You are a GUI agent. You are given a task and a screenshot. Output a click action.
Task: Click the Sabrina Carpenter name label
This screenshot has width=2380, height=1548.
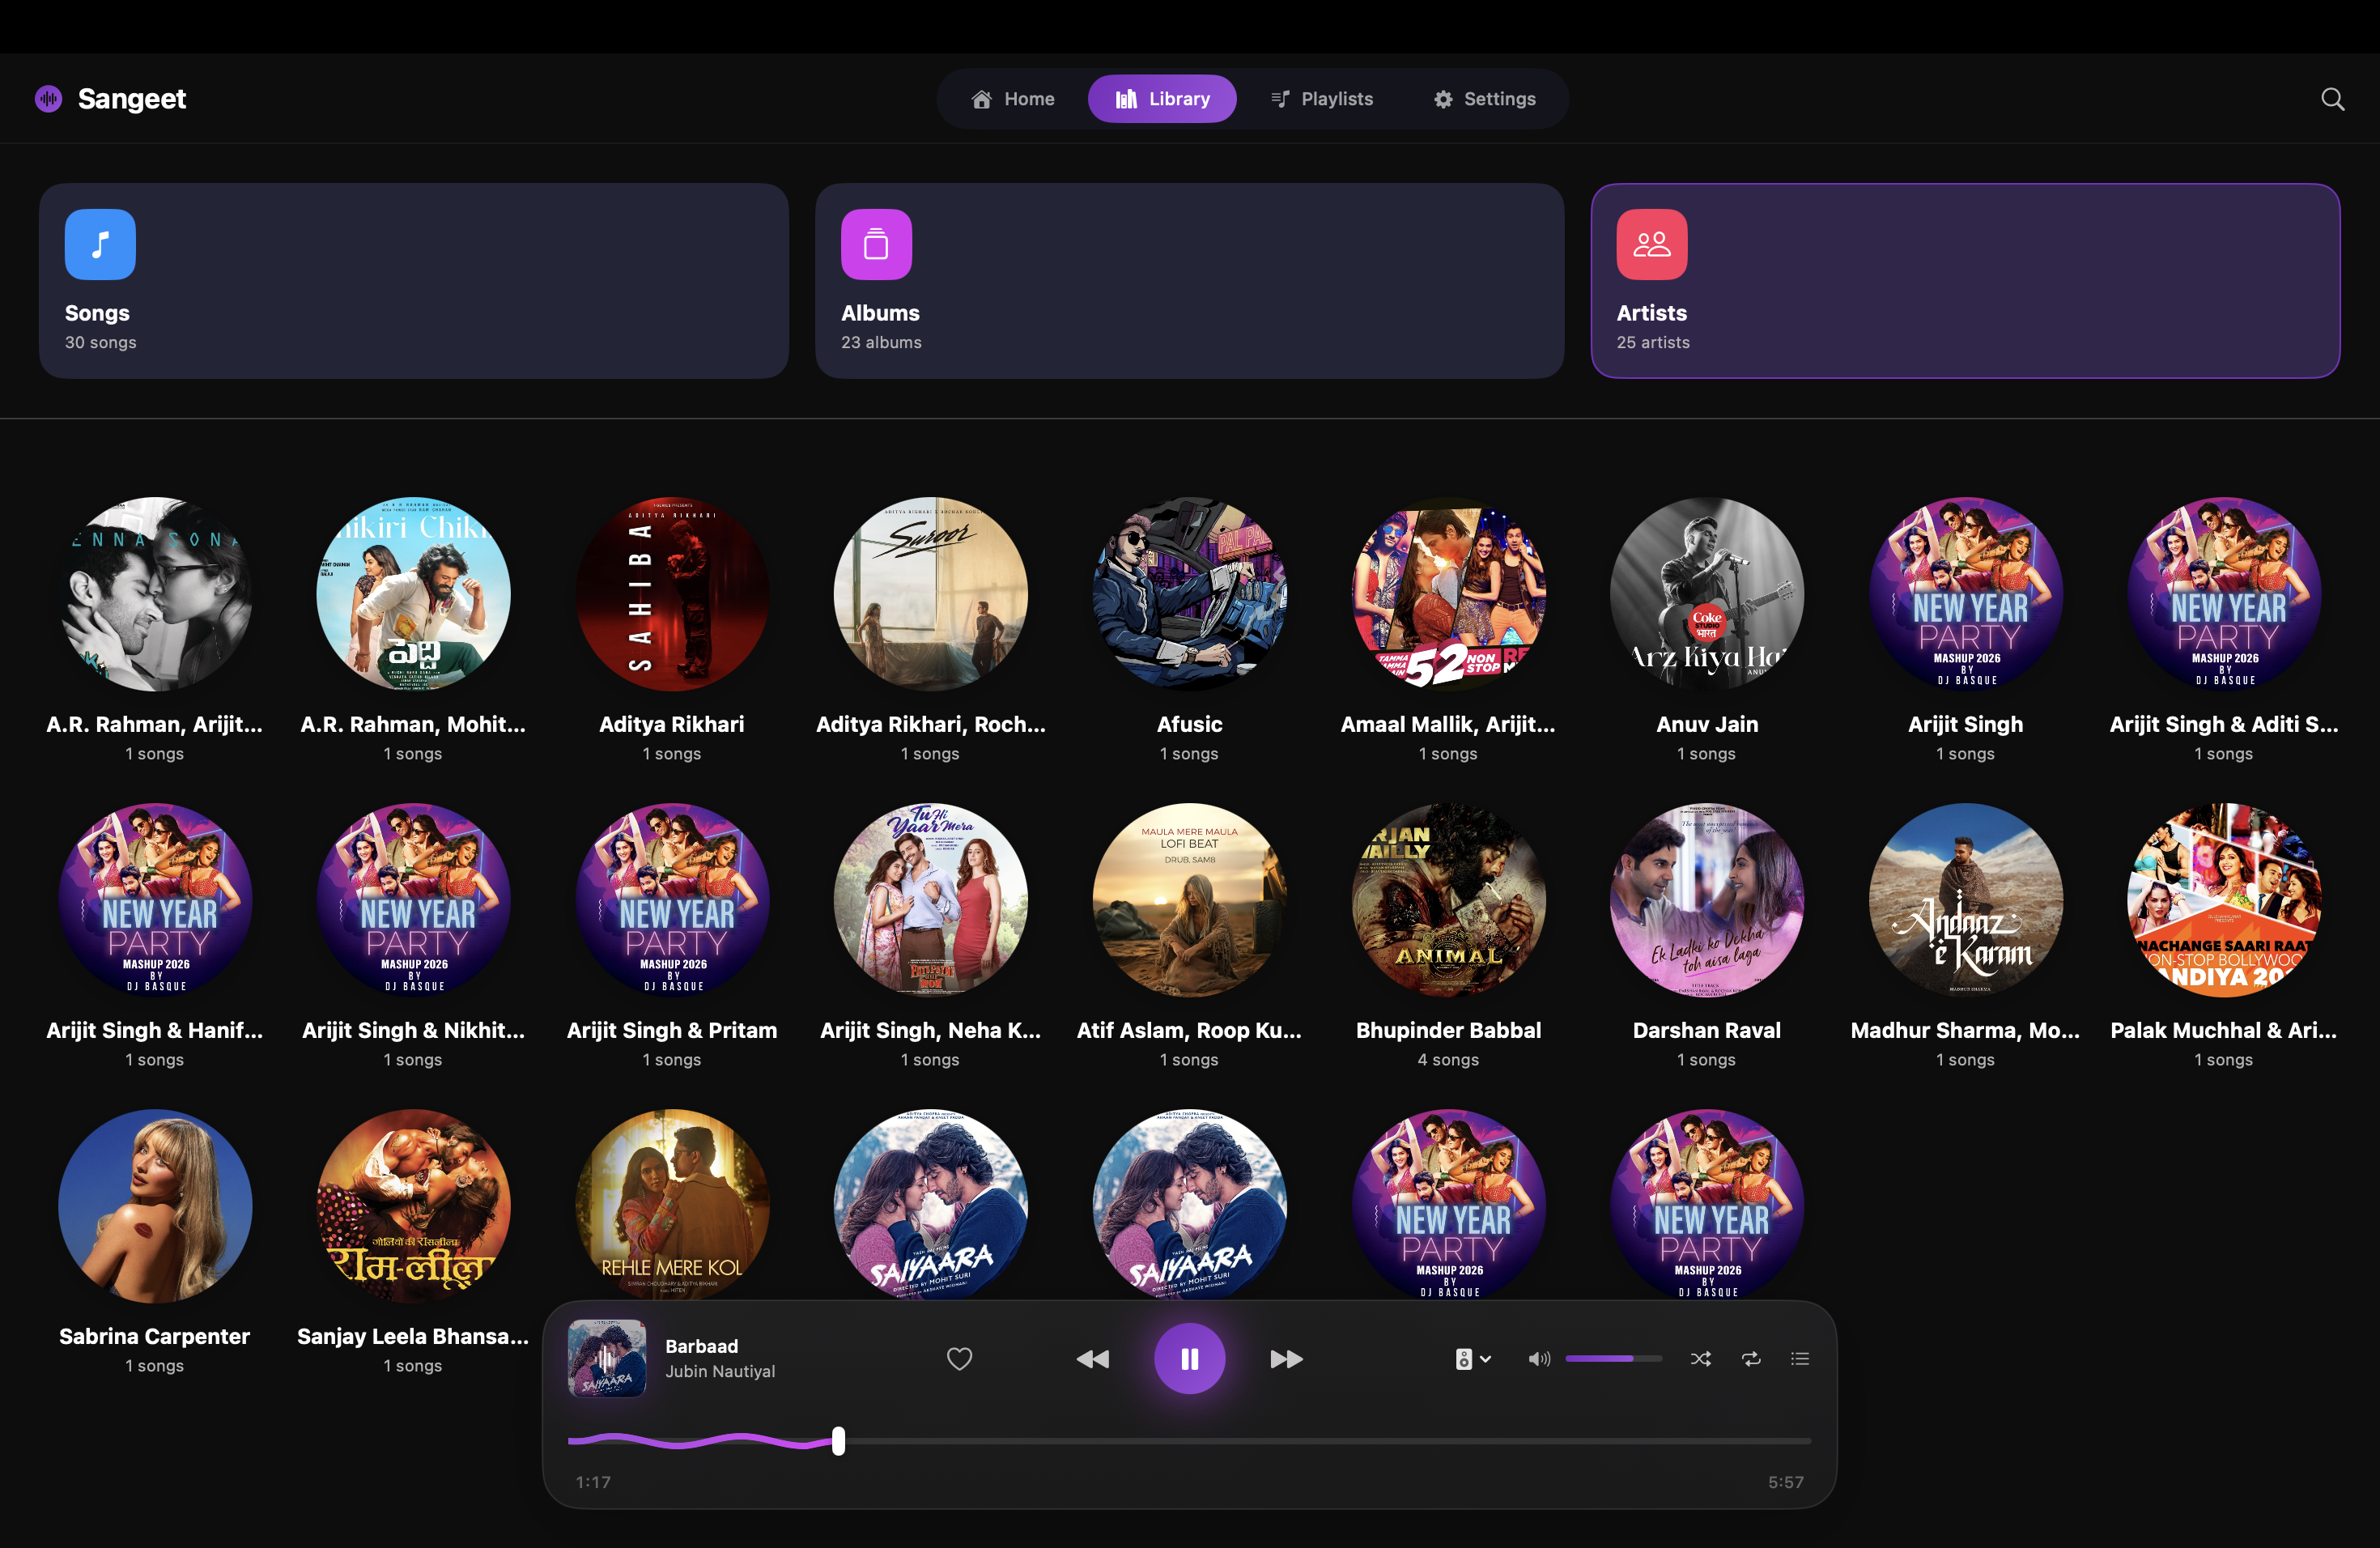click(155, 1336)
